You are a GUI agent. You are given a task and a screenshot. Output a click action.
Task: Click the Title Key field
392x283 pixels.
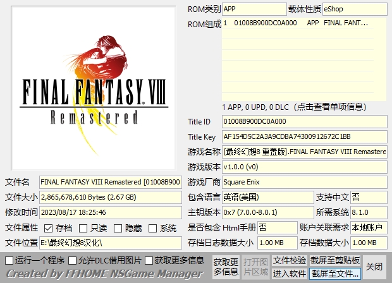point(305,136)
